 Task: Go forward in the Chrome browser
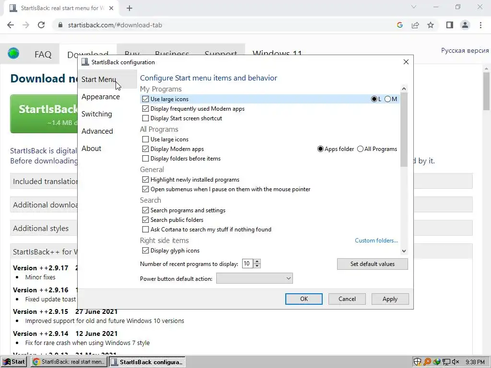tap(26, 25)
